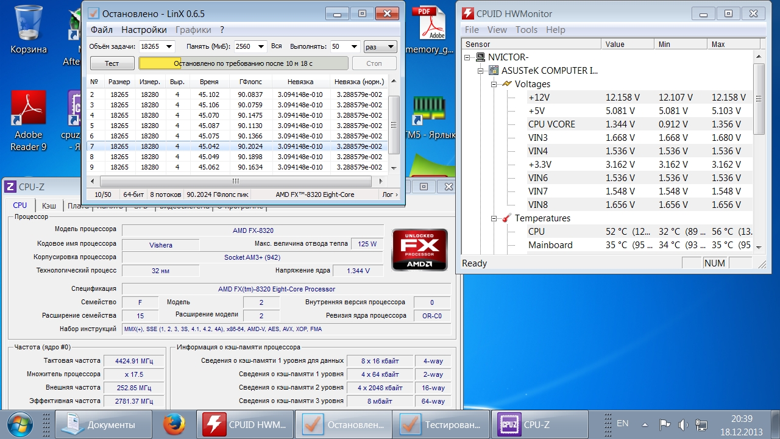The image size is (780, 439).
Task: Click the Вся memory button in LinX
Action: pyautogui.click(x=277, y=46)
